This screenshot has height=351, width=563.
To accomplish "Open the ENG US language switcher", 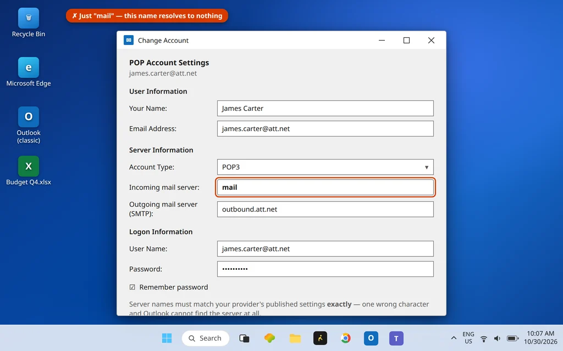I will [468, 338].
